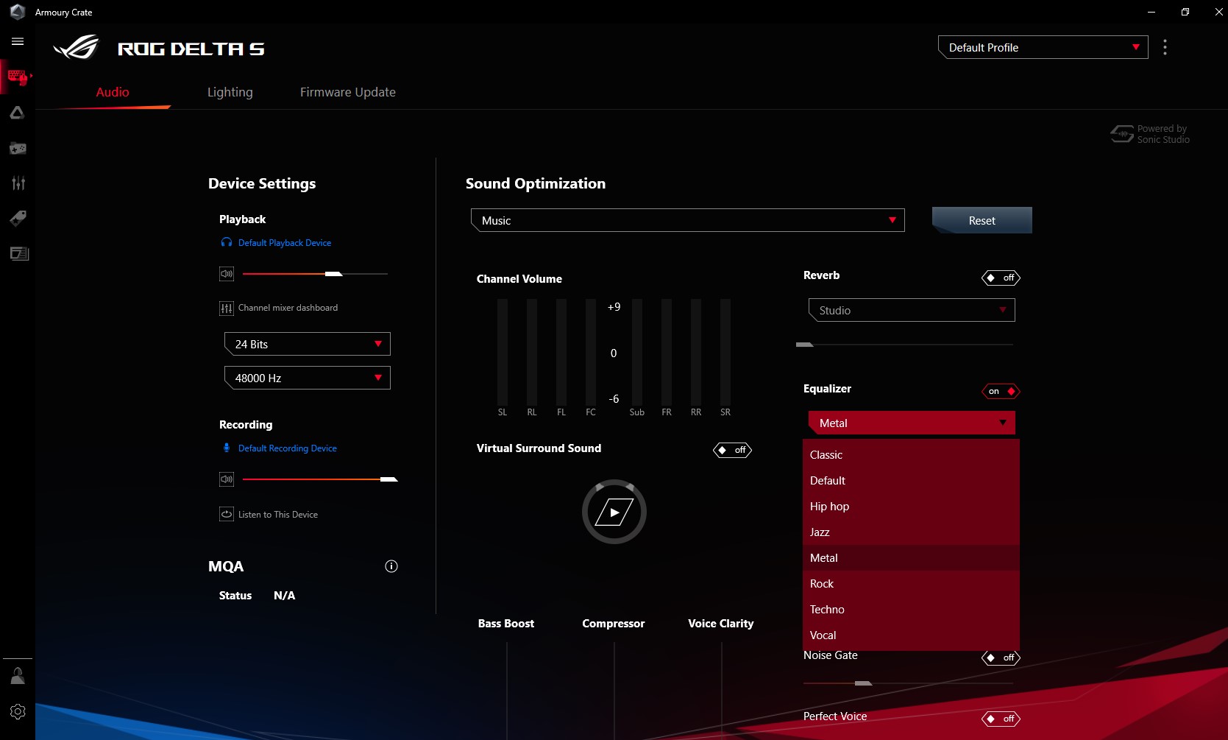Click the microphone icon by Default Recording Device
Screen dimensions: 1228x740
click(x=227, y=448)
